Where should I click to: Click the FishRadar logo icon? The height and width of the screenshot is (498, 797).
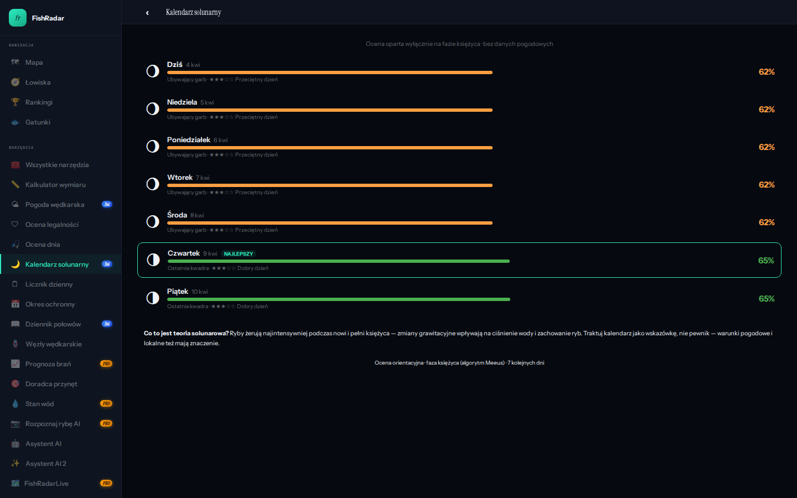point(18,18)
